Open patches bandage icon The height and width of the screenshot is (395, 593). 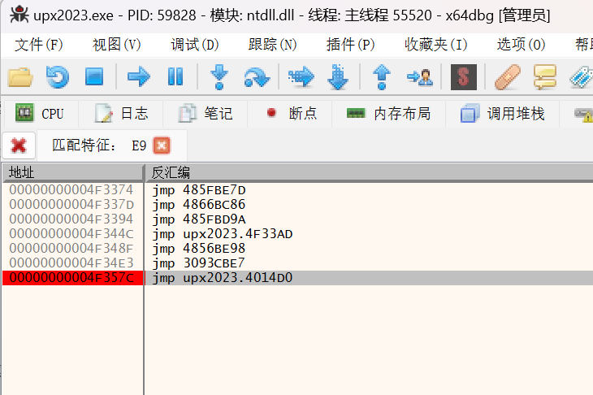click(x=508, y=77)
